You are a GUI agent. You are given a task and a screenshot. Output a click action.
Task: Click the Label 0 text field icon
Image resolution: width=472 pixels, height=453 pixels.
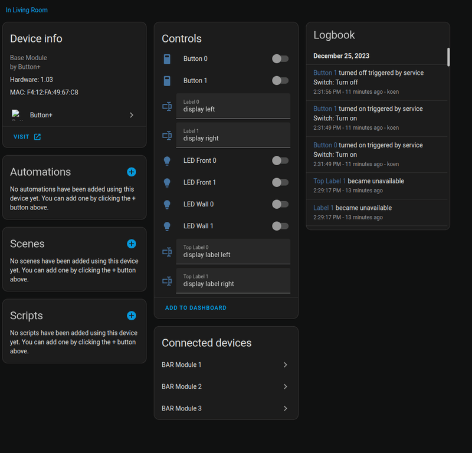click(x=167, y=106)
